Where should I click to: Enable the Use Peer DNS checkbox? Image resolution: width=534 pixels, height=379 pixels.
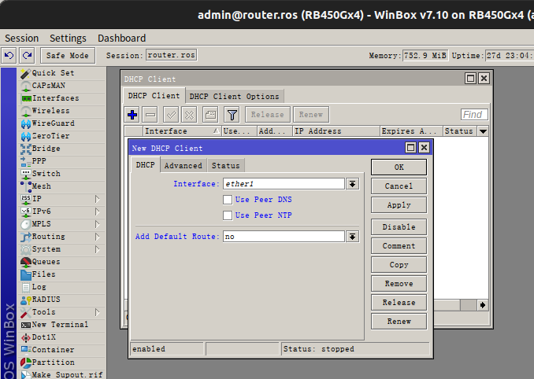point(228,200)
